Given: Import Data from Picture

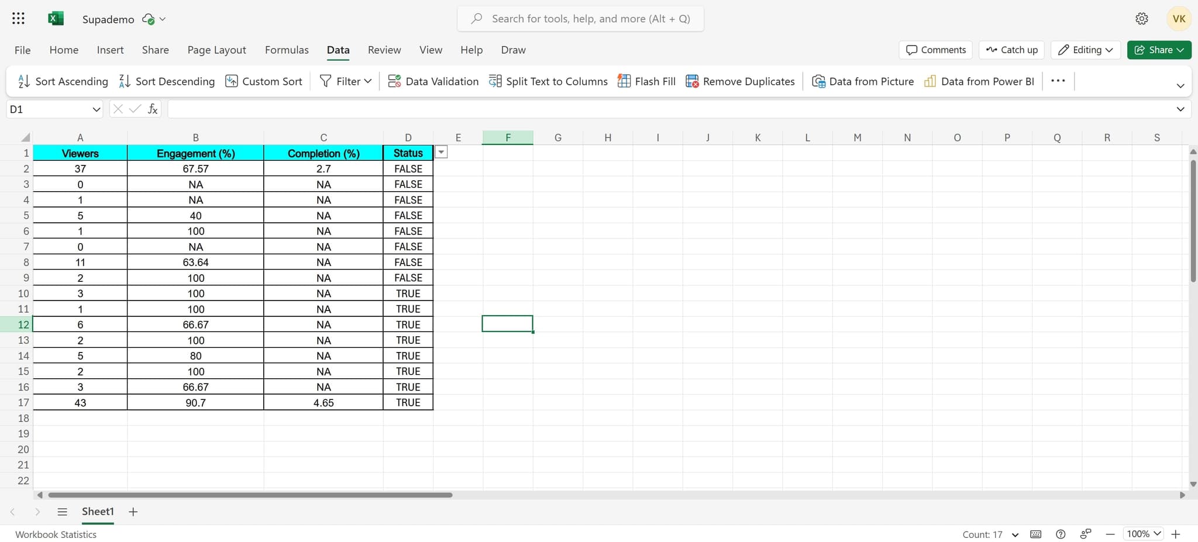Looking at the screenshot, I should pyautogui.click(x=863, y=81).
